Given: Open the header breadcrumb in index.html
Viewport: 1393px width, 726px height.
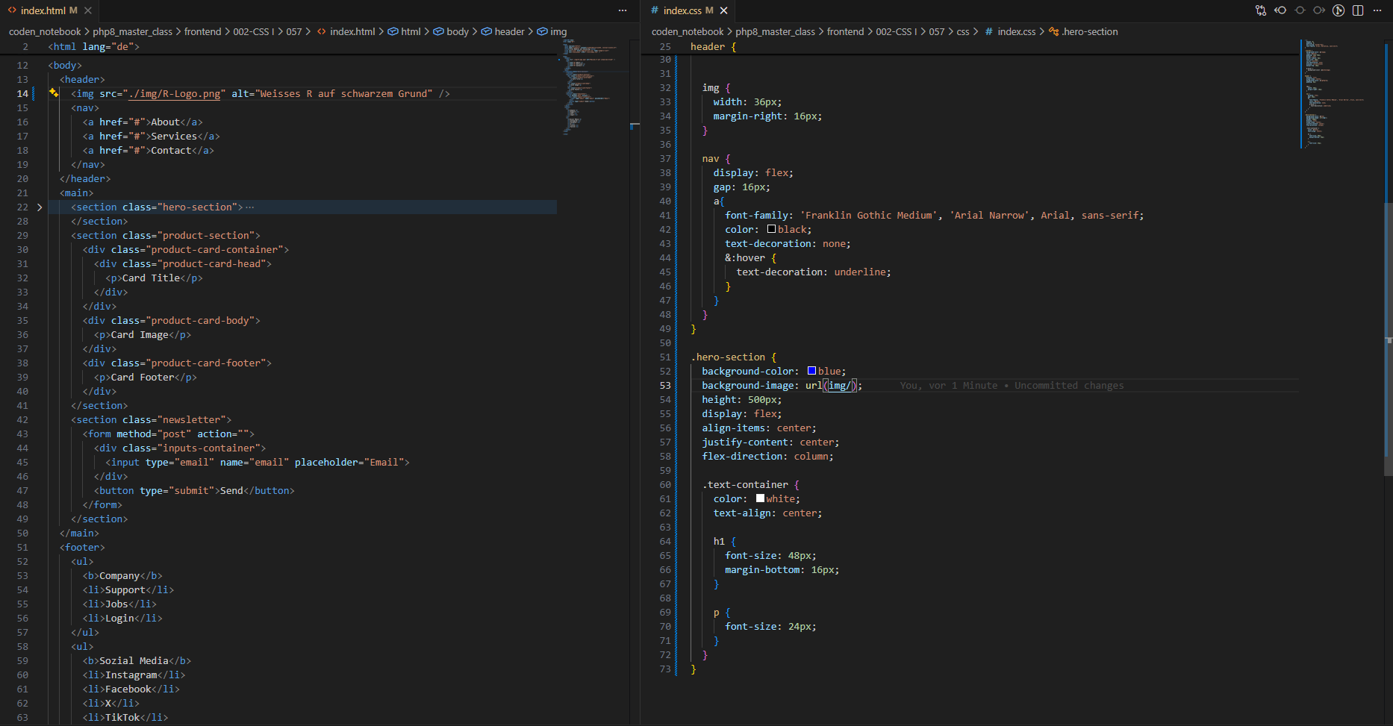Looking at the screenshot, I should pos(509,31).
